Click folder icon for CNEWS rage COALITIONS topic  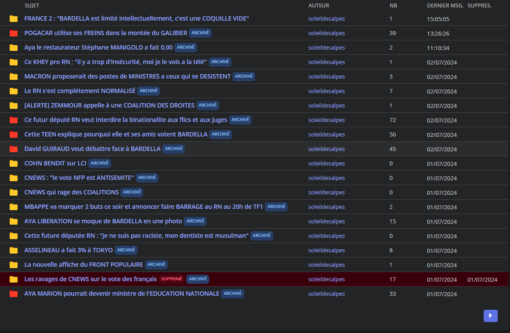[14, 192]
